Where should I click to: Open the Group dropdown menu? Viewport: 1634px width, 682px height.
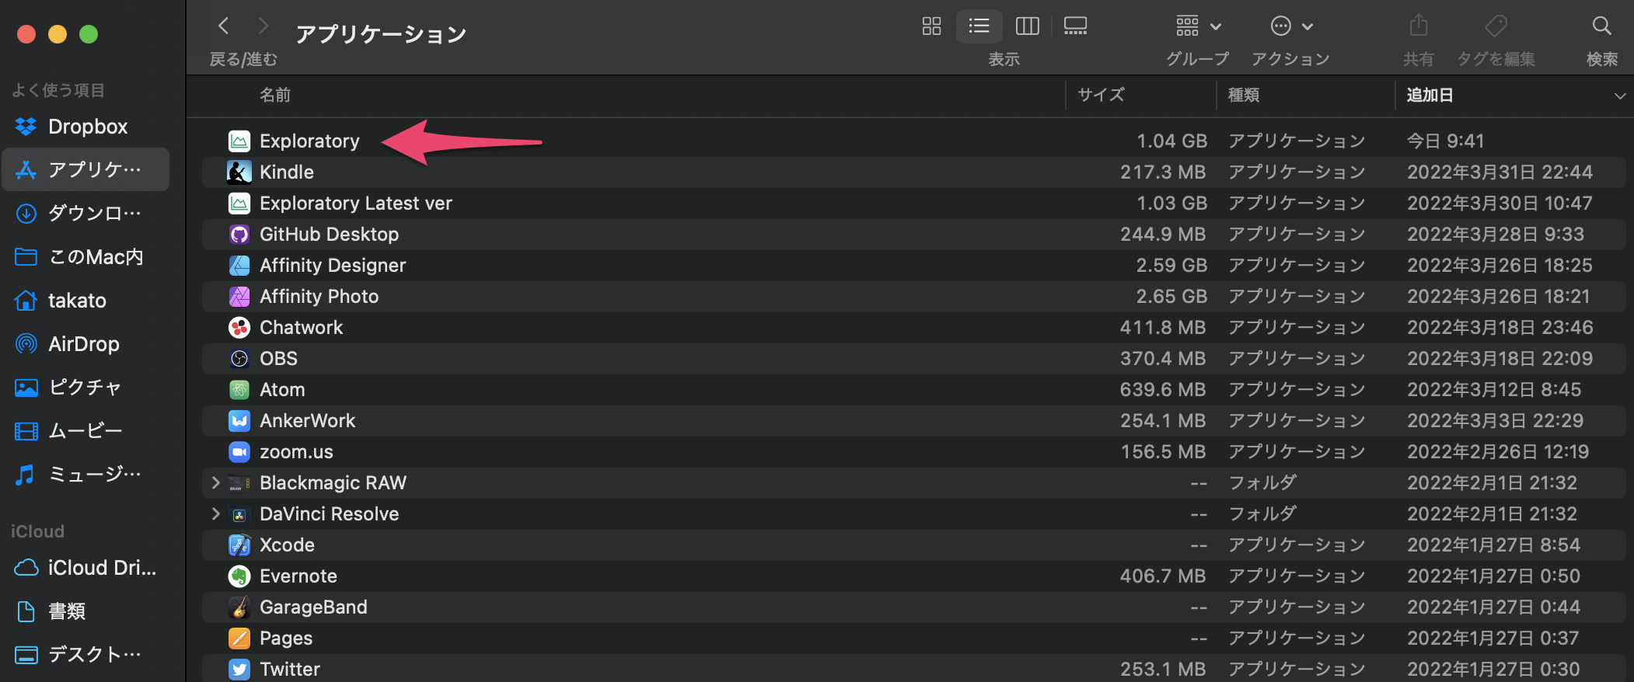point(1198,26)
